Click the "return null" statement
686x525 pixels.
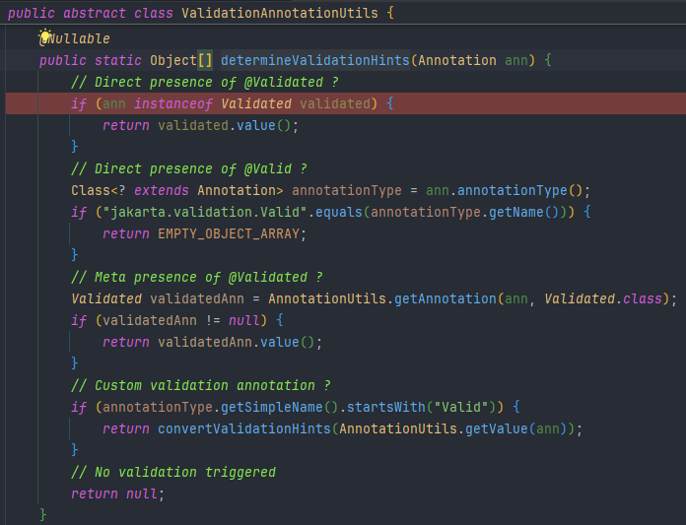click(117, 493)
